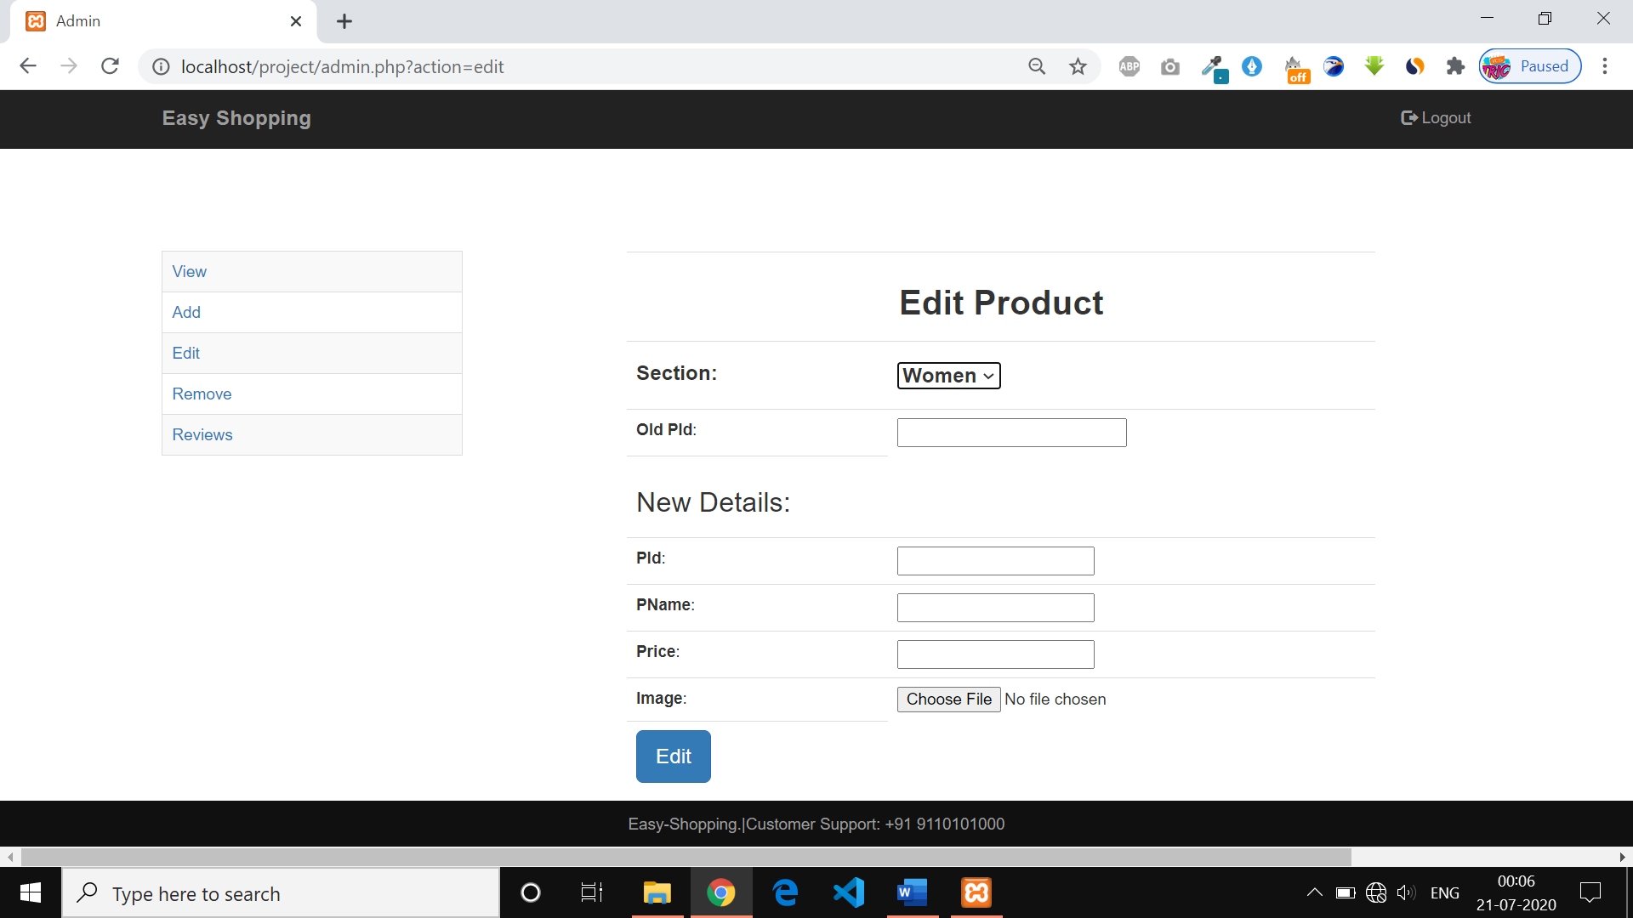Click the Choose File button
1633x918 pixels.
[x=948, y=699]
